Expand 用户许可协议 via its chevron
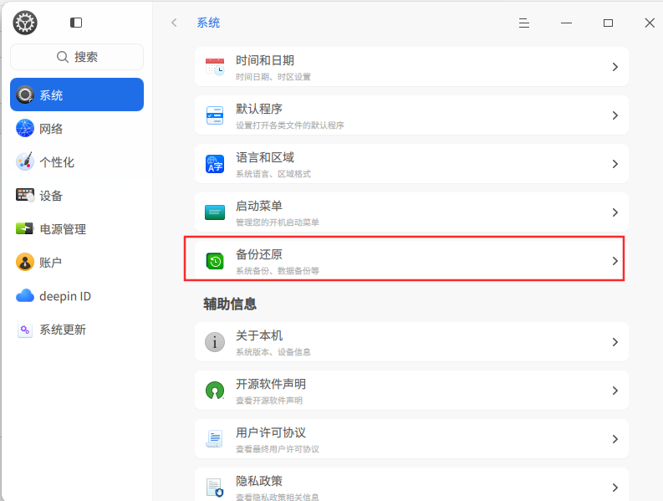The height and width of the screenshot is (501, 663). pyautogui.click(x=615, y=439)
